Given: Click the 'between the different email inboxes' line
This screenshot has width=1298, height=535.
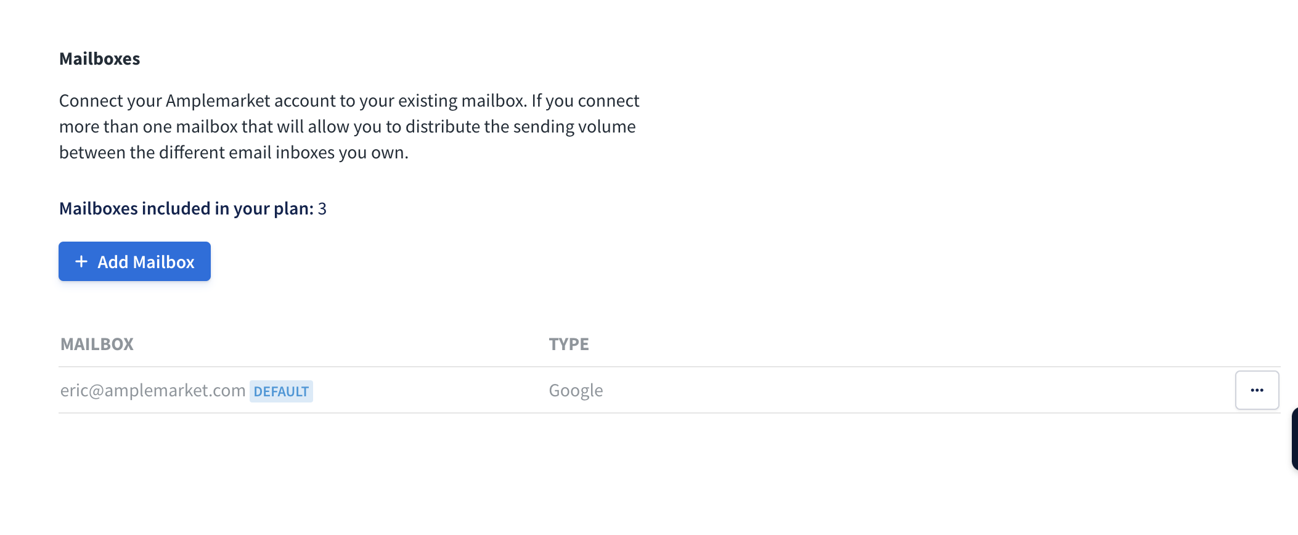Looking at the screenshot, I should coord(234,152).
